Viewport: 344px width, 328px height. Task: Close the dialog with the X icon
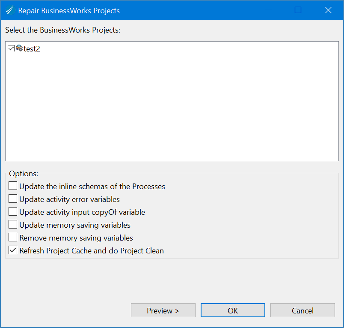tap(328, 10)
